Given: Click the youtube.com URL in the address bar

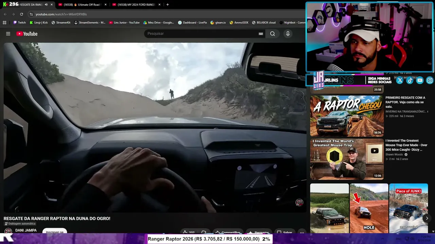Looking at the screenshot, I should (61, 14).
